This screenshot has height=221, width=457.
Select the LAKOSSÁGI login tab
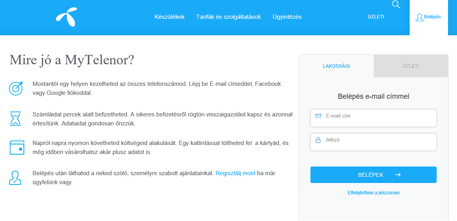[x=336, y=66]
